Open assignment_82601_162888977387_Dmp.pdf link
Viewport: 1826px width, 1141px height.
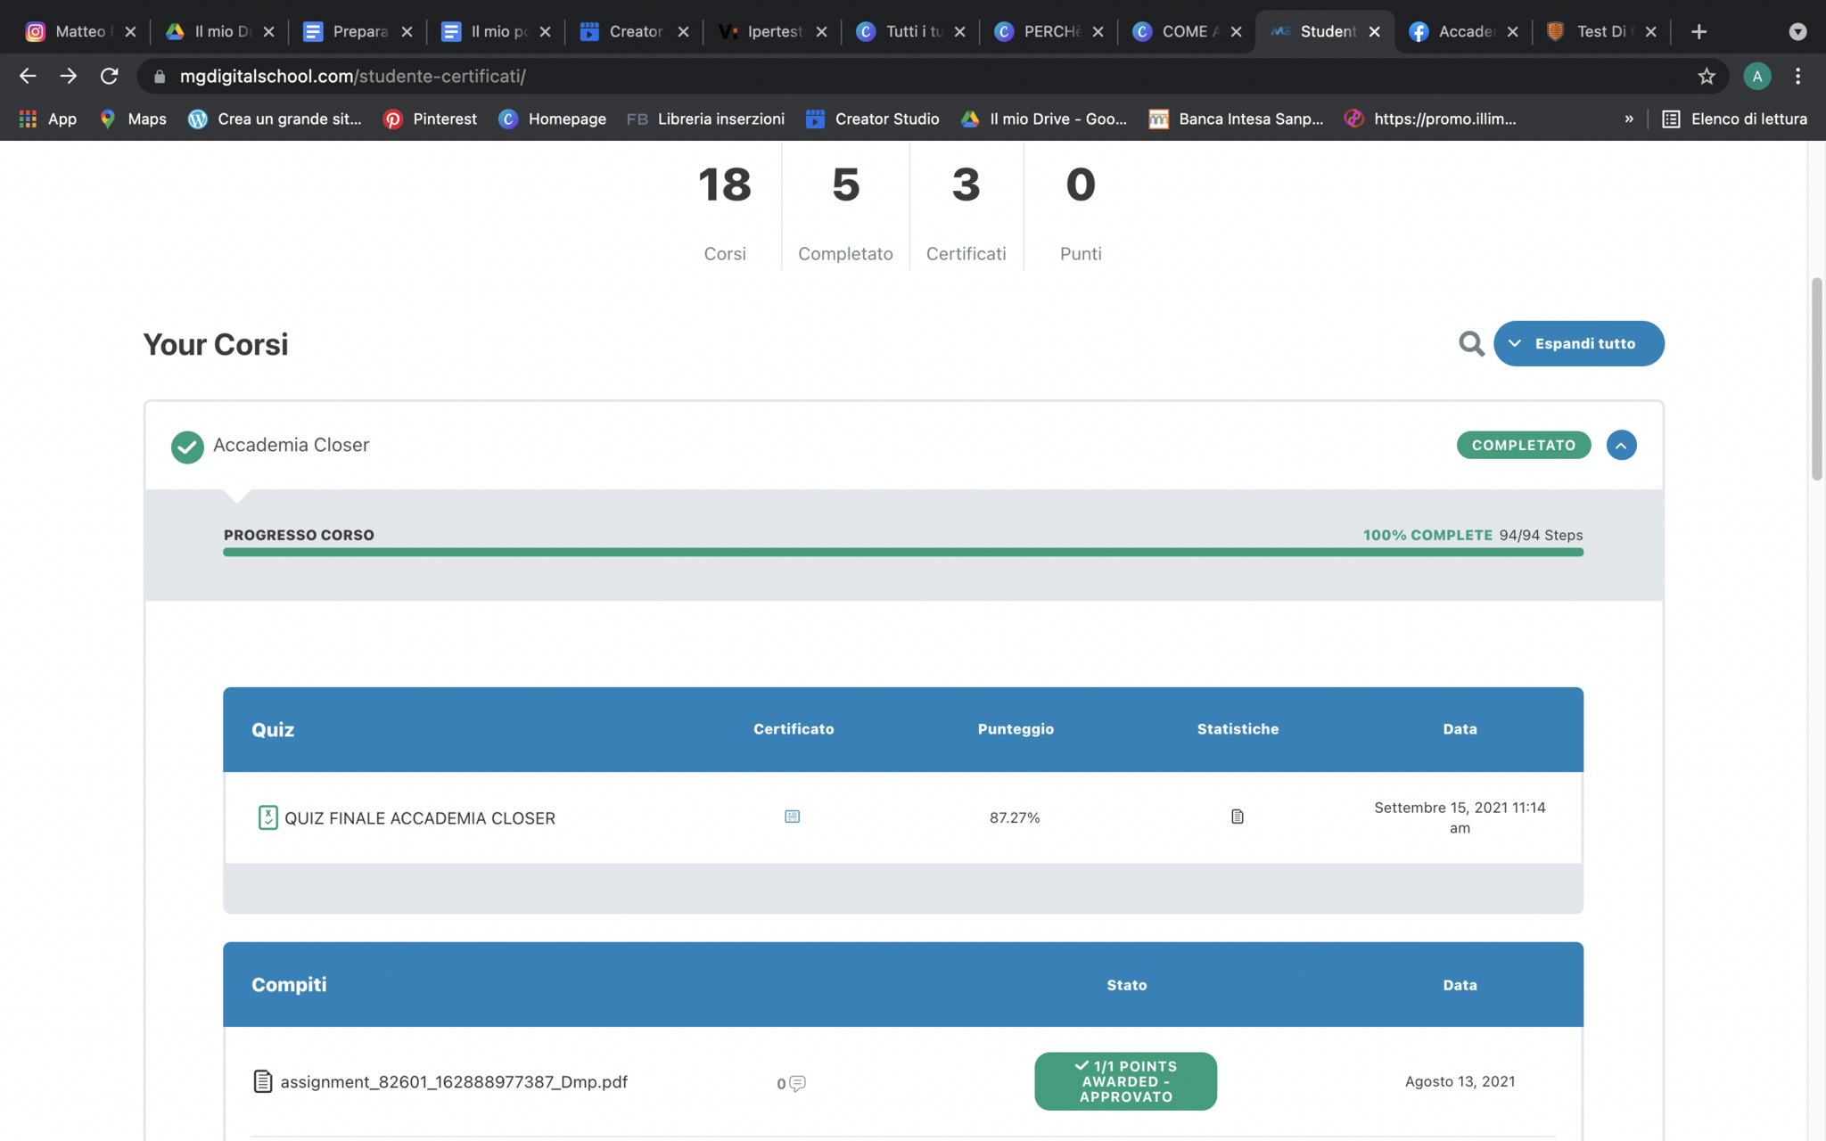[x=454, y=1081]
